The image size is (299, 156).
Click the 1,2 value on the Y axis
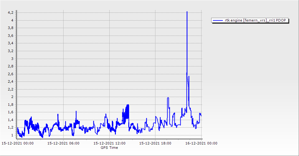pyautogui.click(x=11, y=127)
